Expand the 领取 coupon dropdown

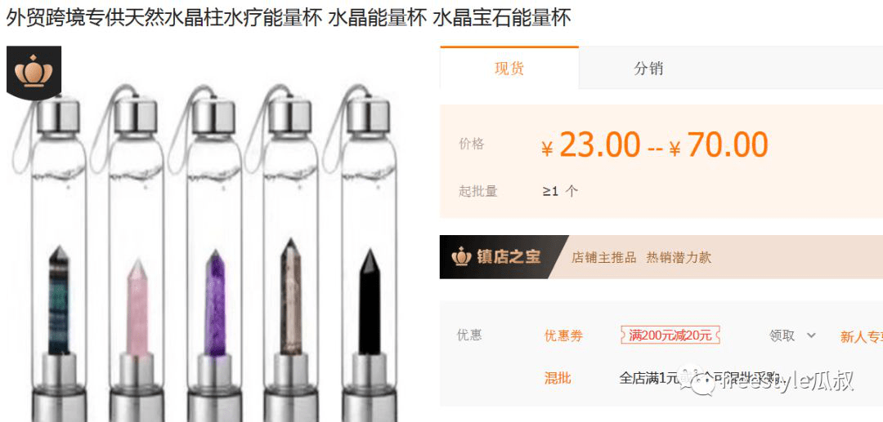(792, 336)
